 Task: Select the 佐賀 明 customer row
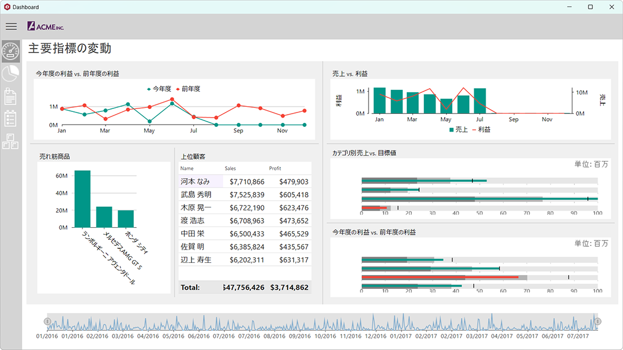pos(245,247)
